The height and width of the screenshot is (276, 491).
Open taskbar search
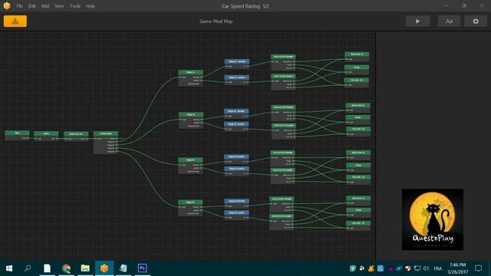coord(28,268)
